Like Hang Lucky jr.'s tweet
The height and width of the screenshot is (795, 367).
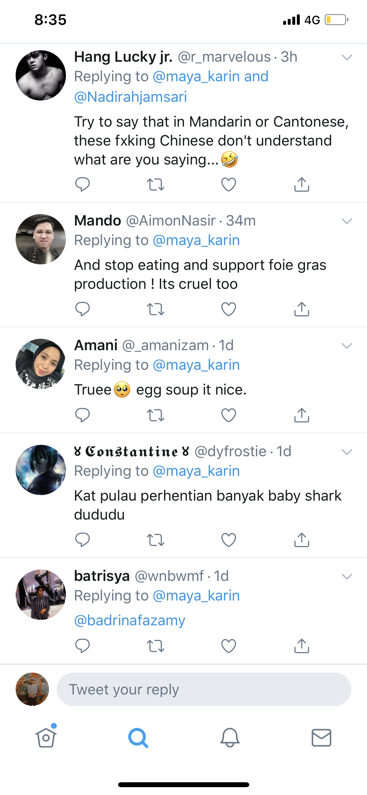click(228, 184)
